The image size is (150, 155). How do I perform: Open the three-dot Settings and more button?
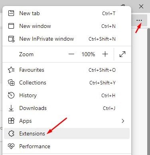click(139, 20)
